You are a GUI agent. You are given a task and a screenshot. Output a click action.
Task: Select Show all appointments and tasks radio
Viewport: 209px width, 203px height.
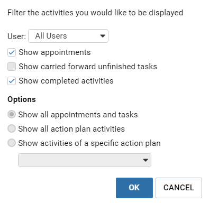12,115
